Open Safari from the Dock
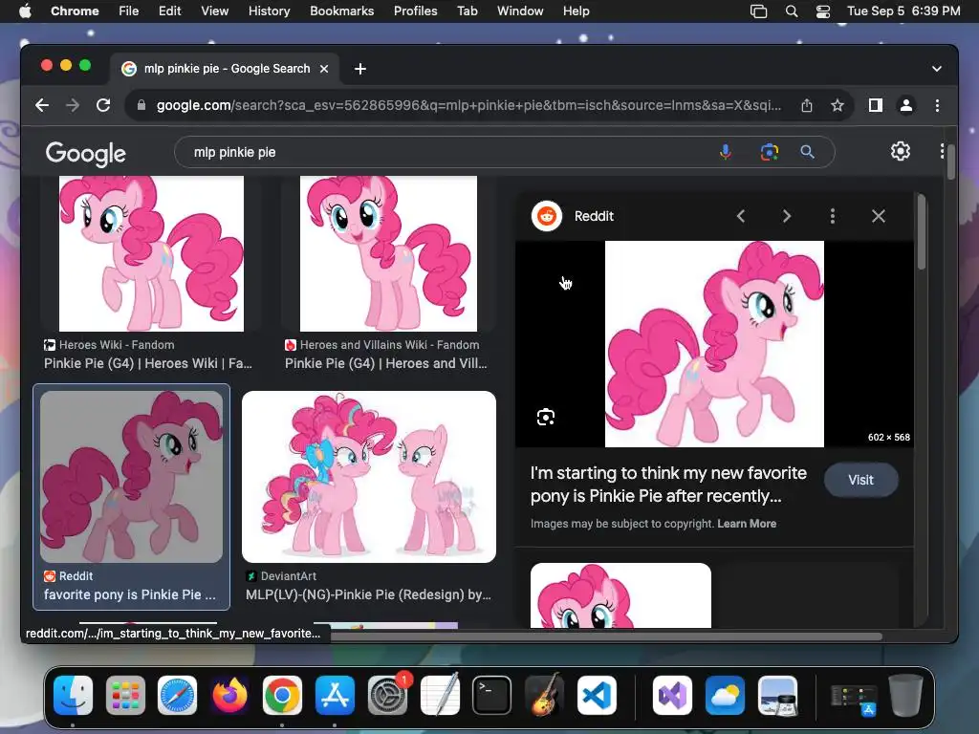Image resolution: width=979 pixels, height=734 pixels. [177, 695]
